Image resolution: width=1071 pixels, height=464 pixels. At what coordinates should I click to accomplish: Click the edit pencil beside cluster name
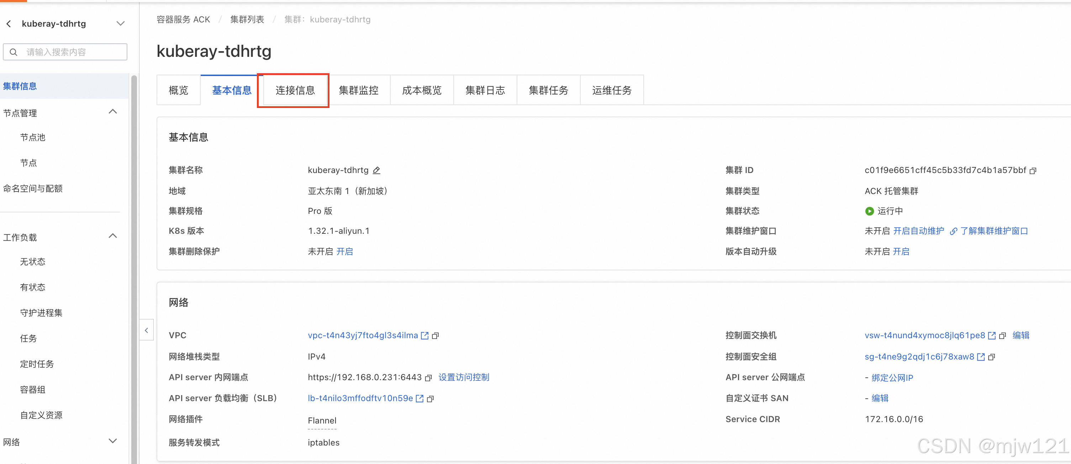[x=376, y=170]
